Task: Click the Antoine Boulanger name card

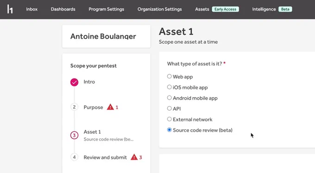Action: [106, 36]
